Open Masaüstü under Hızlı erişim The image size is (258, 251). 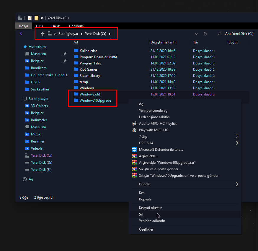tap(38, 54)
